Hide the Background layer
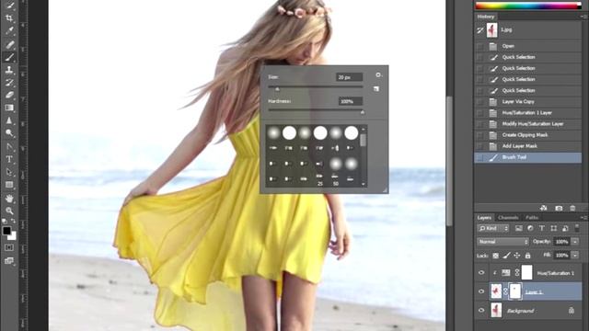The width and height of the screenshot is (589, 331). tap(481, 311)
